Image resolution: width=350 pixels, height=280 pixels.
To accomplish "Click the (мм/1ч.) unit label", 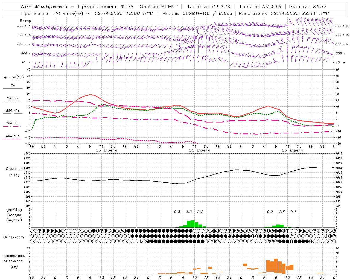I will 14,220.
